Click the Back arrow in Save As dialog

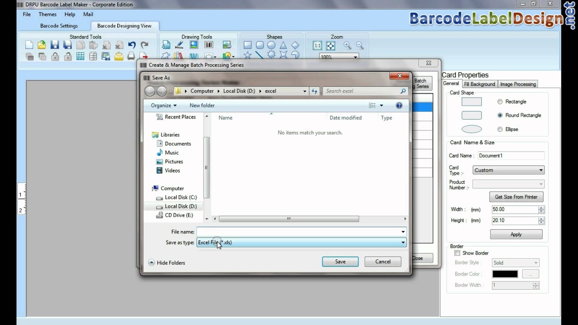point(150,91)
